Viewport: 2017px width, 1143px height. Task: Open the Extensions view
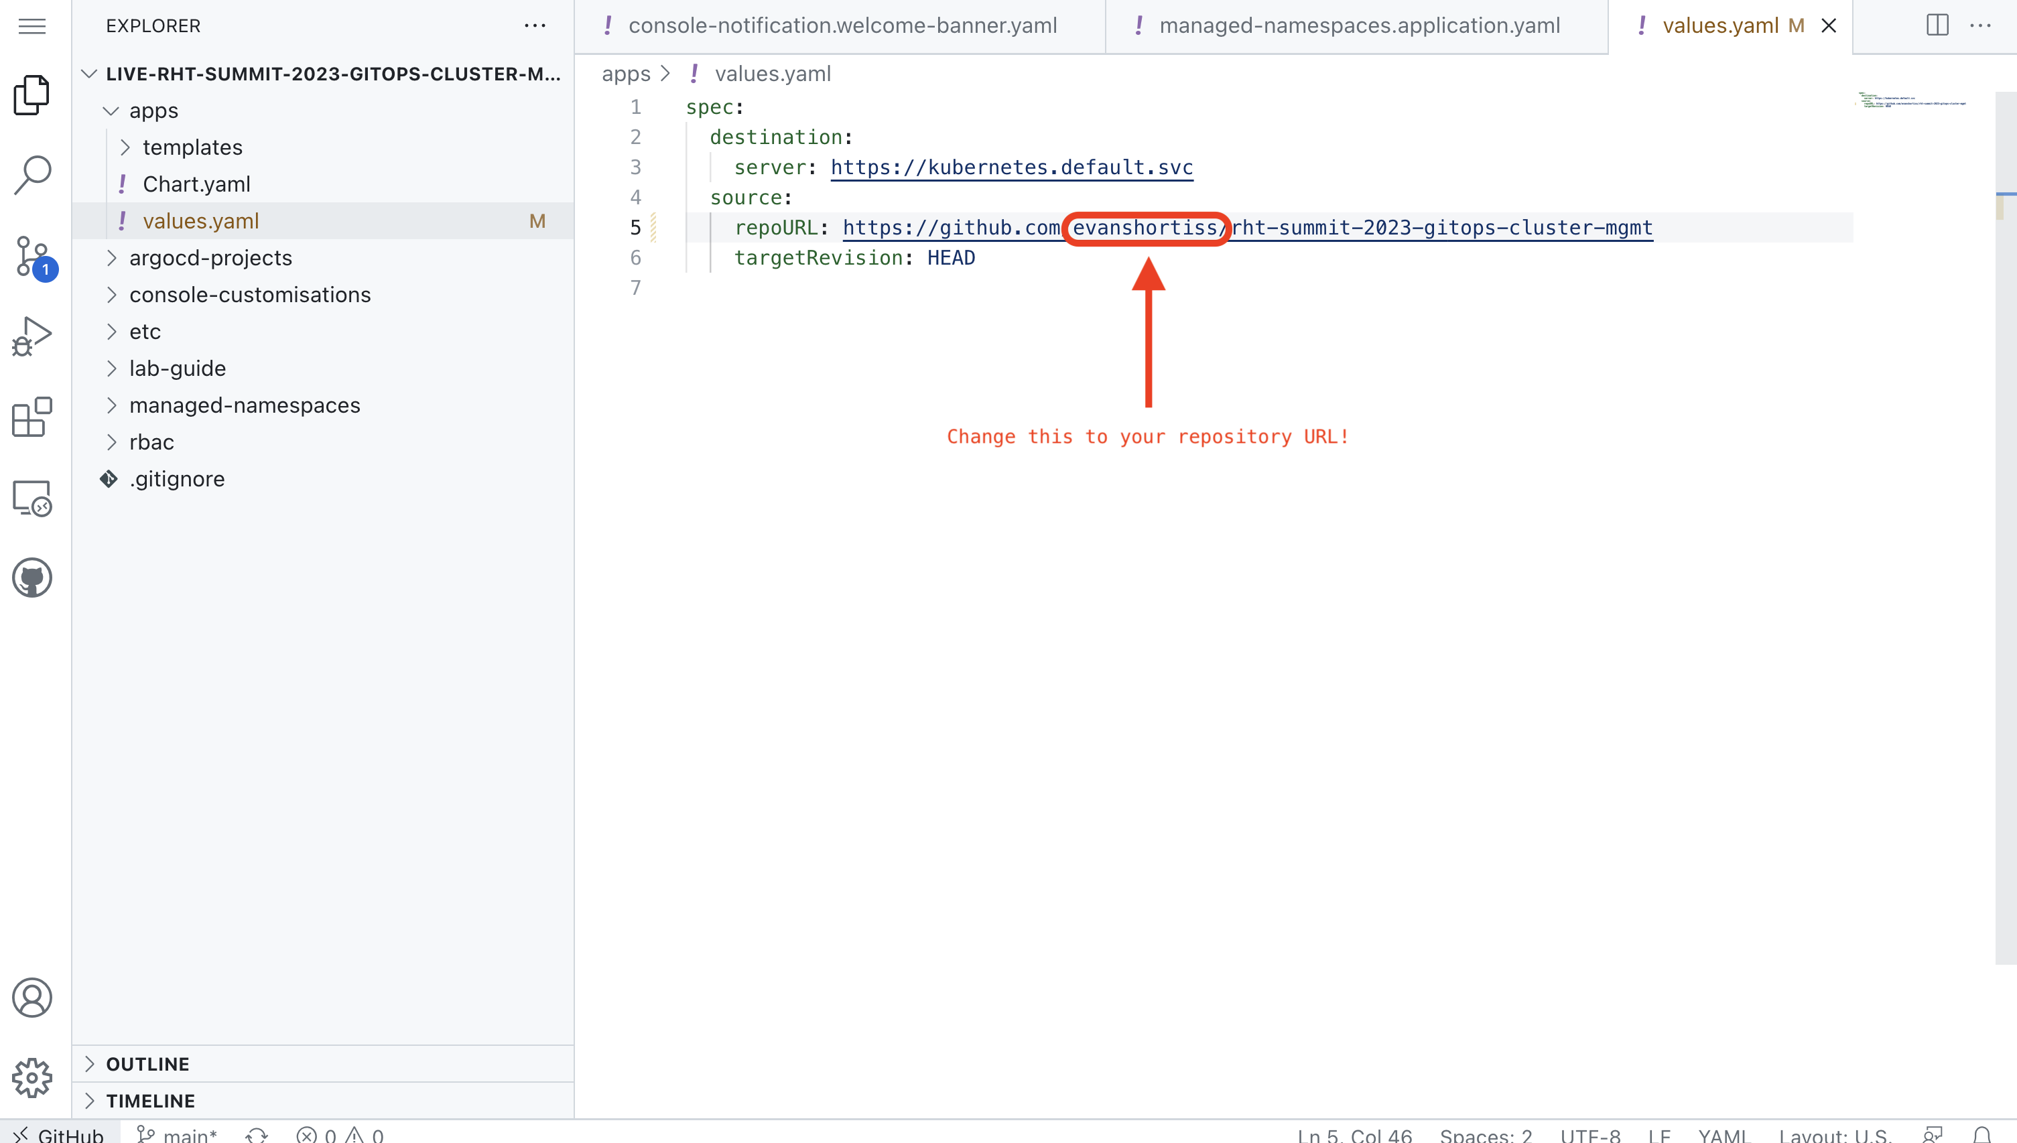click(x=32, y=417)
